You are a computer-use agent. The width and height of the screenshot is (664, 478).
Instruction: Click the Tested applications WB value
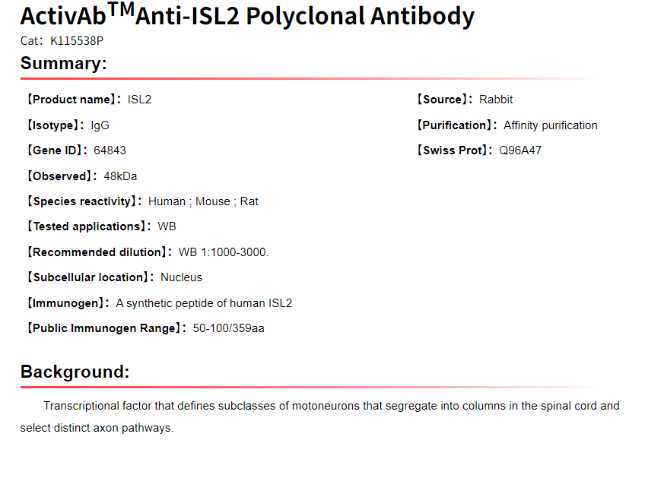(x=167, y=226)
